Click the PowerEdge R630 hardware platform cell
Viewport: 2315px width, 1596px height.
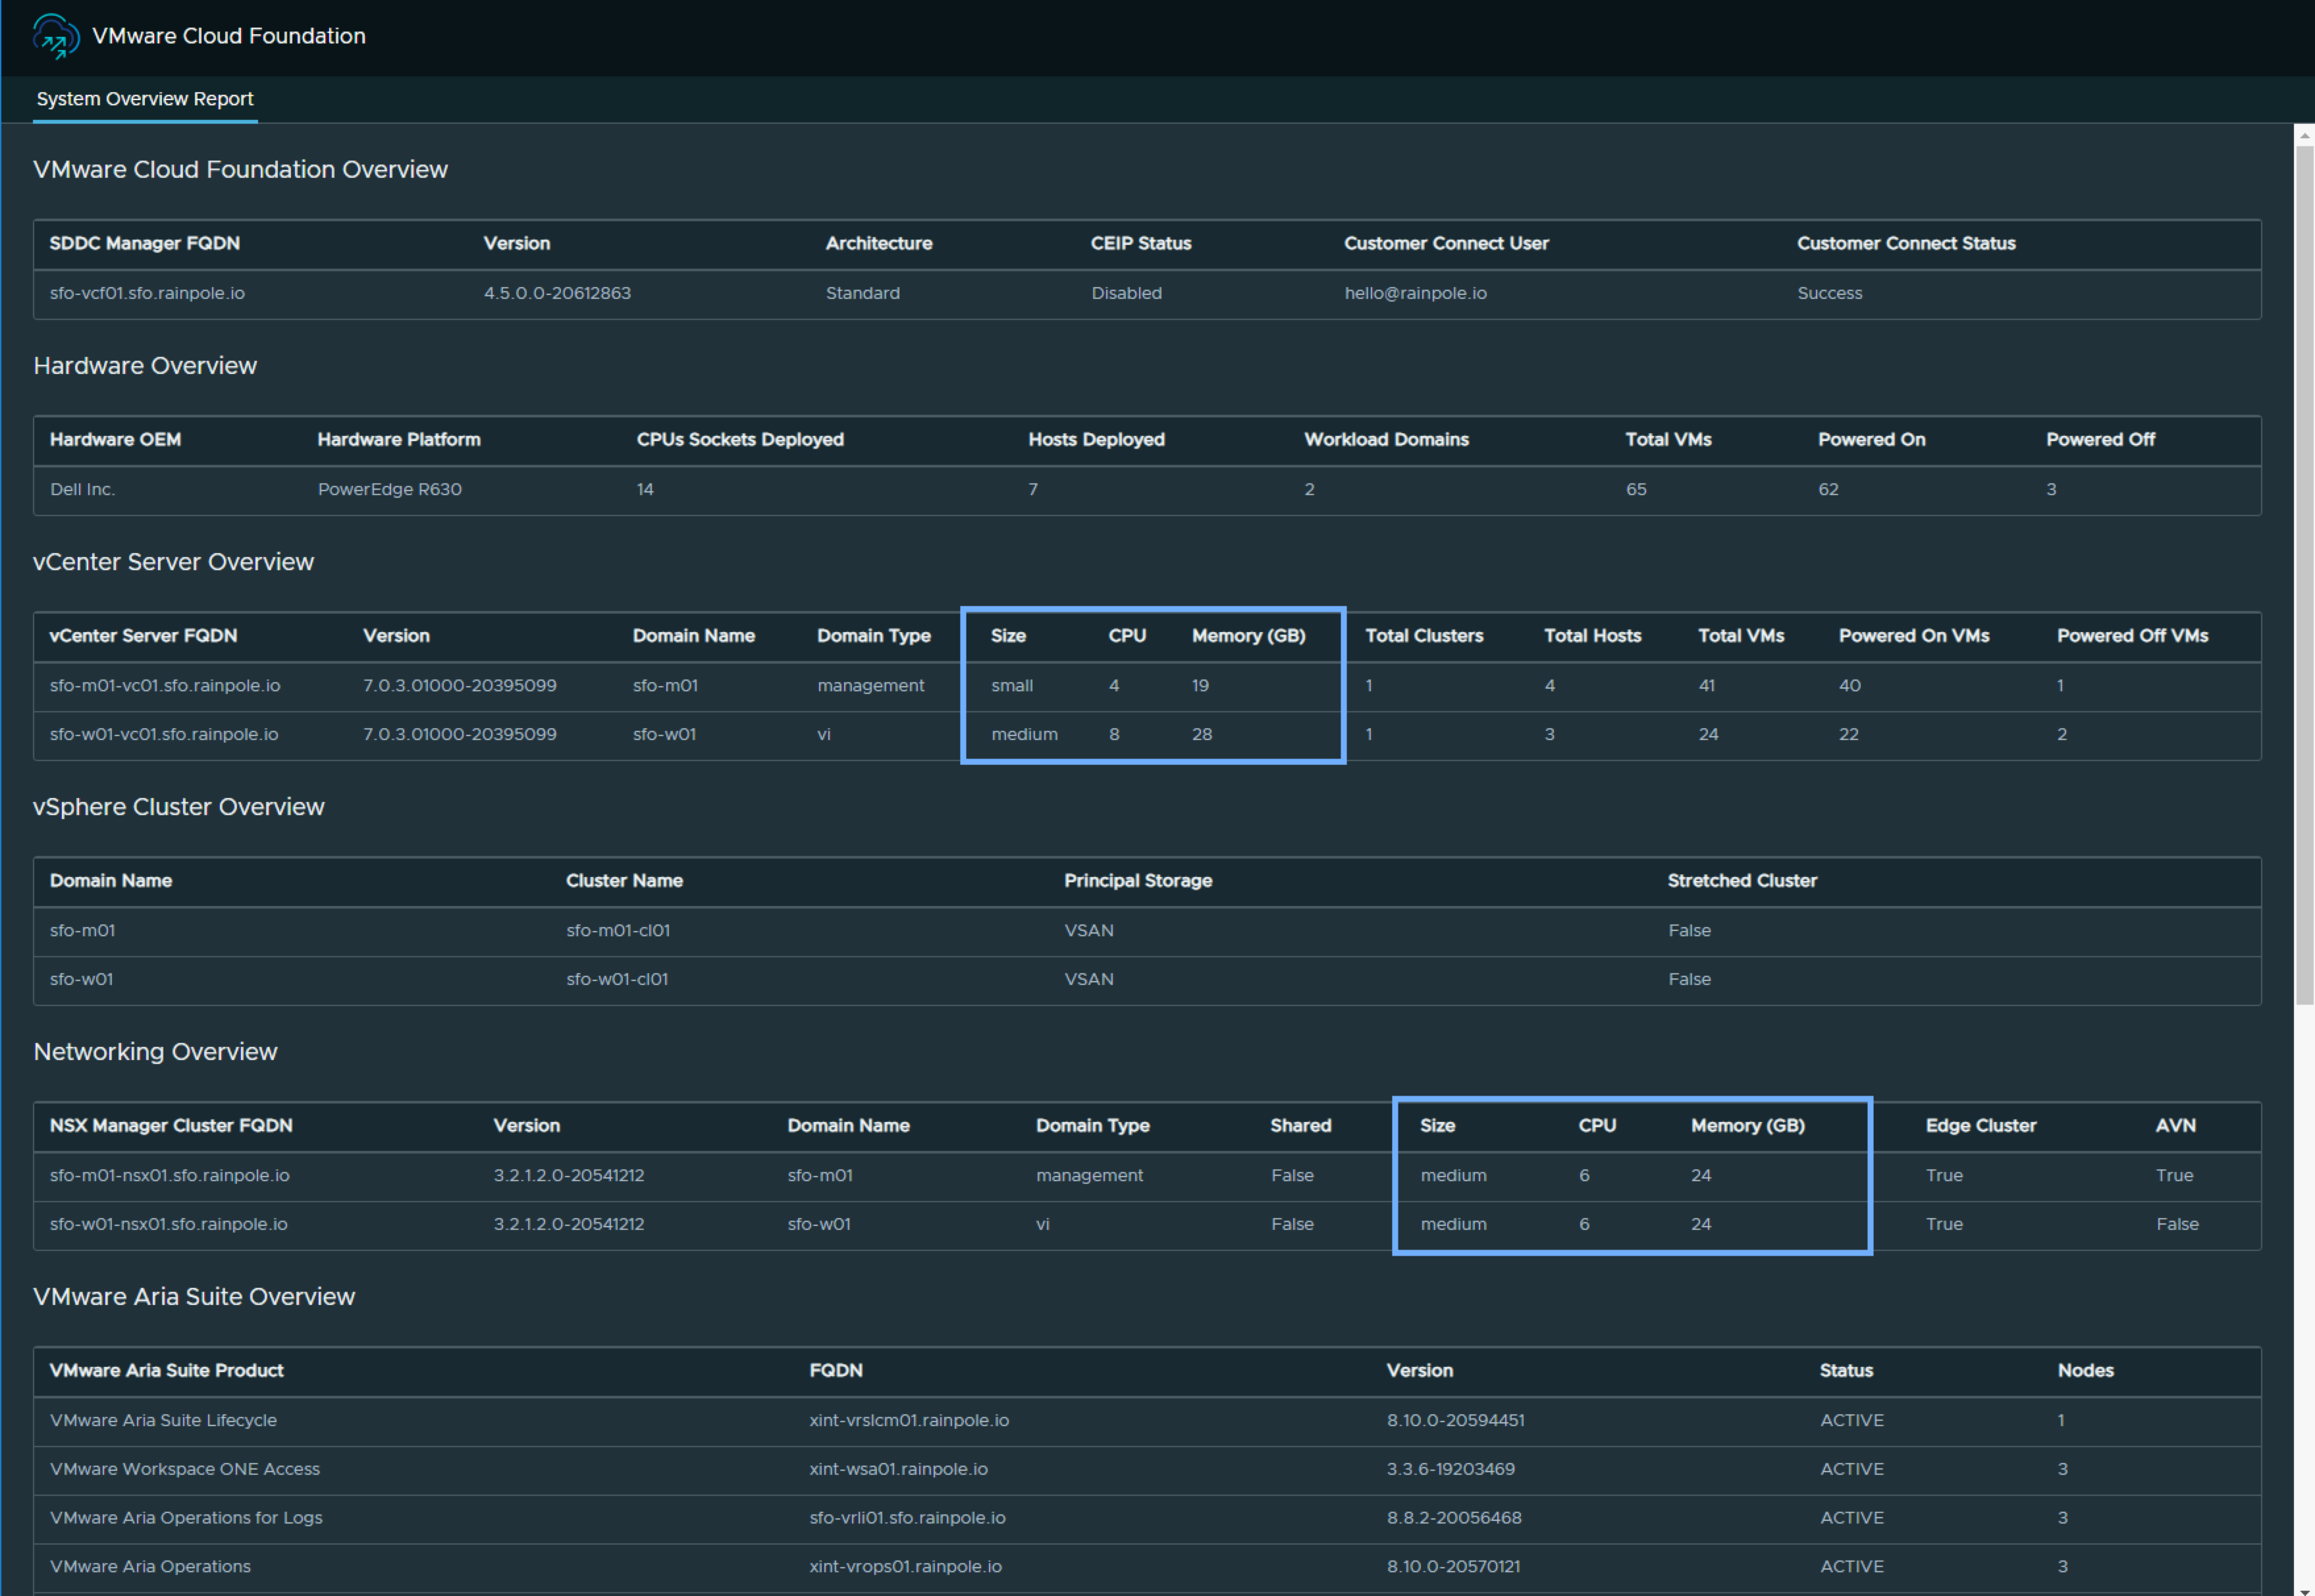pyautogui.click(x=390, y=489)
